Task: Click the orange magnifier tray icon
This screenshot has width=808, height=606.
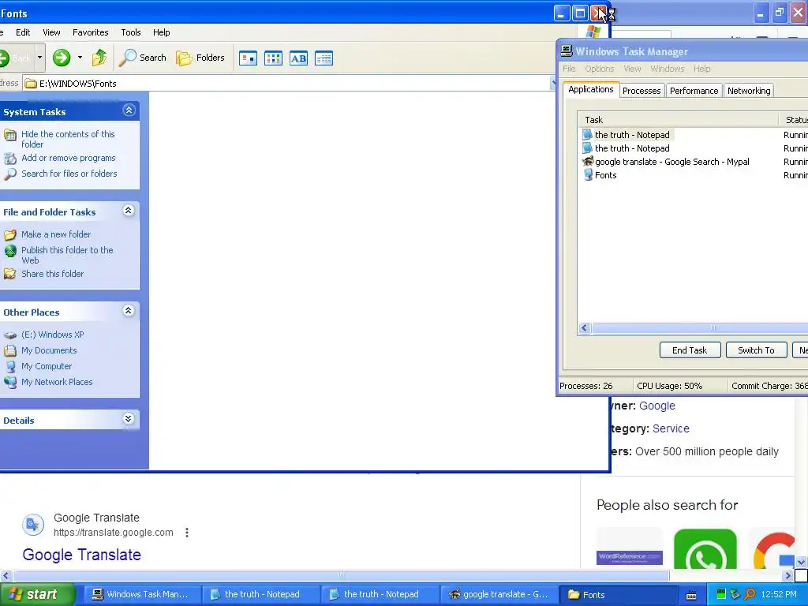Action: [750, 595]
